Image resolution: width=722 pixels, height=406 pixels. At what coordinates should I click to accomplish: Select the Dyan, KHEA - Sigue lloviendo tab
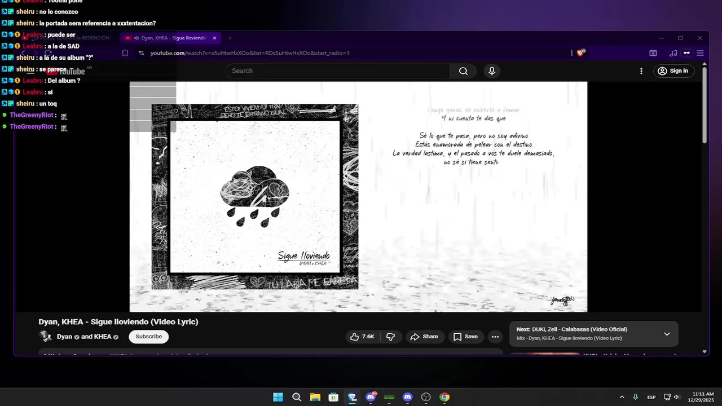170,38
